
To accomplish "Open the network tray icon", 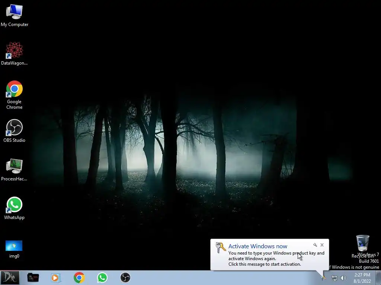I will 334,278.
